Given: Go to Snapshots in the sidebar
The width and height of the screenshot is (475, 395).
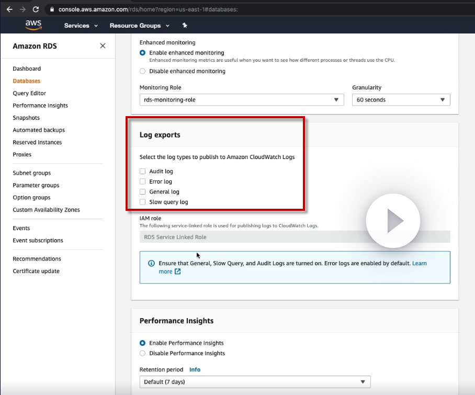Looking at the screenshot, I should [26, 118].
